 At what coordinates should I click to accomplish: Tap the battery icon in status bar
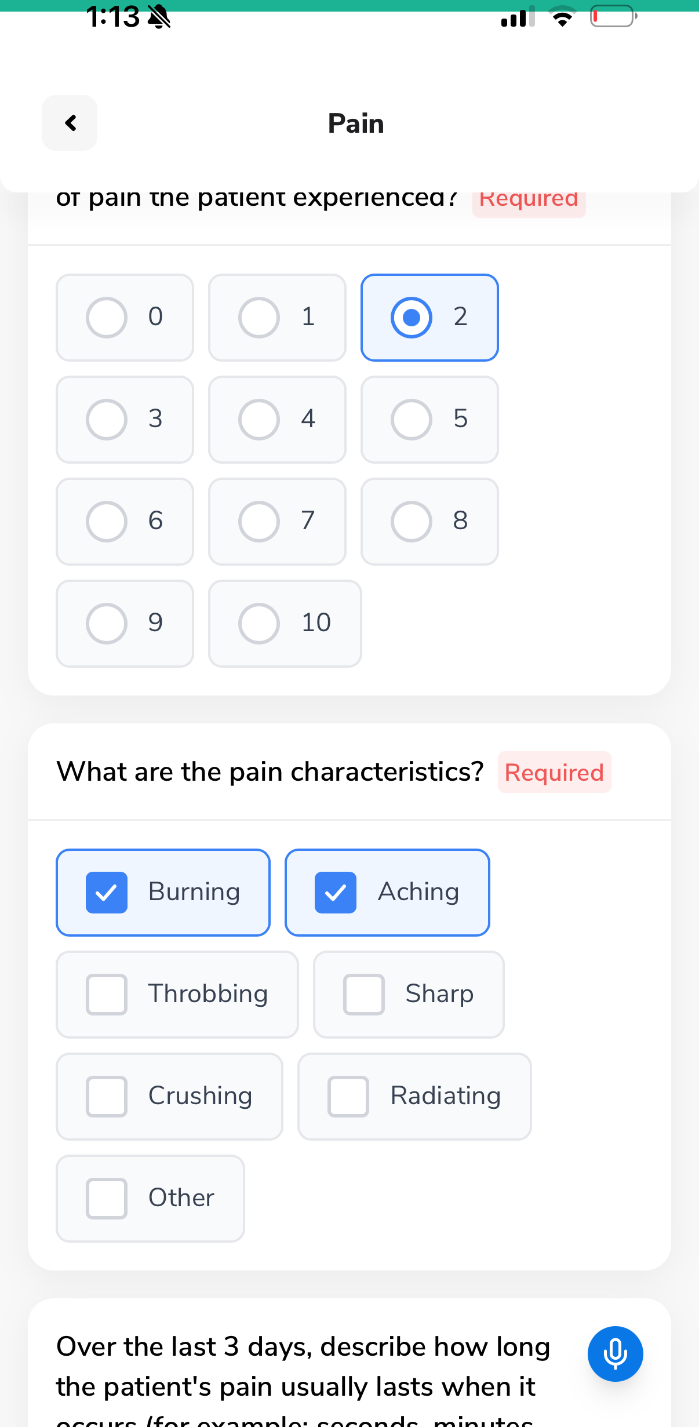point(613,16)
